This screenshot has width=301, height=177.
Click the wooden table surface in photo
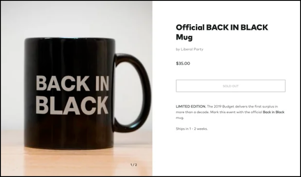(77, 162)
